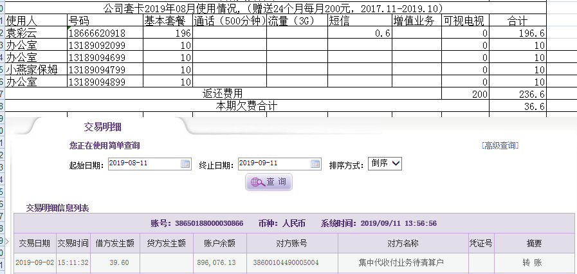Open the calendar picker for 终止日期
Image resolution: width=577 pixels, height=274 pixels.
(x=315, y=164)
